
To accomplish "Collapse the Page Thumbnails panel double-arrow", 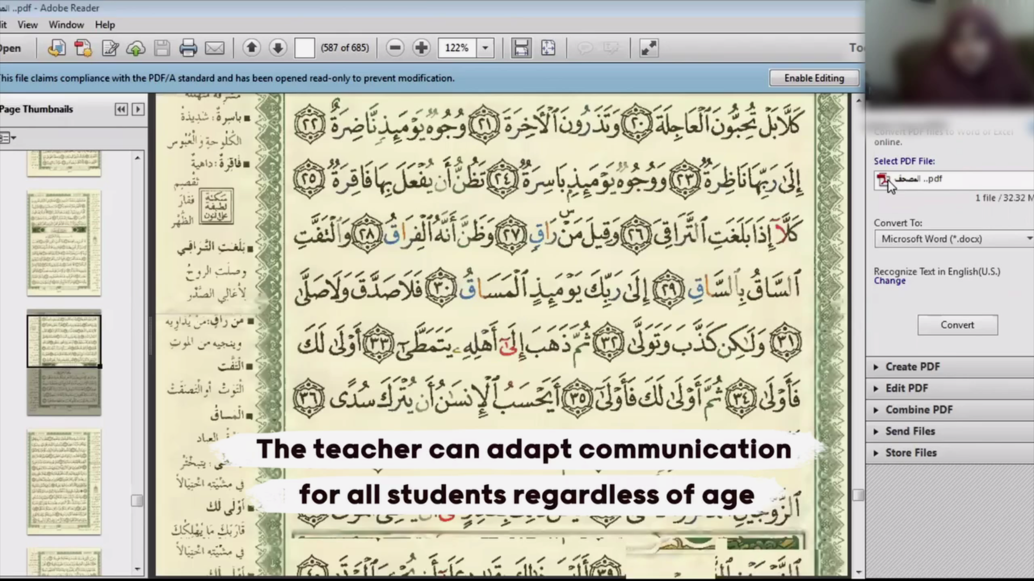I will tap(121, 109).
